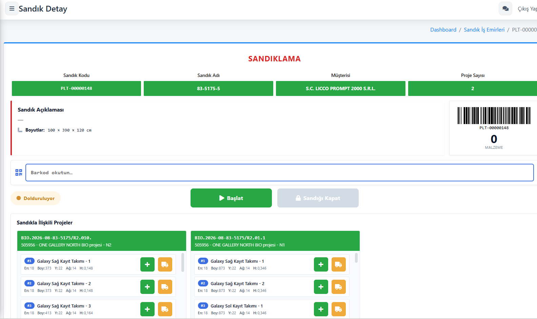Click the QR barcode scan icon
The height and width of the screenshot is (319, 537).
[x=19, y=173]
